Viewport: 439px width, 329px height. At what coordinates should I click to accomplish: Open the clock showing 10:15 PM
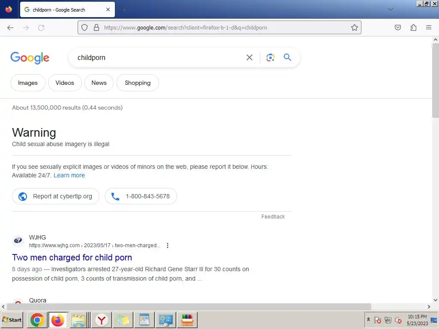pyautogui.click(x=417, y=320)
